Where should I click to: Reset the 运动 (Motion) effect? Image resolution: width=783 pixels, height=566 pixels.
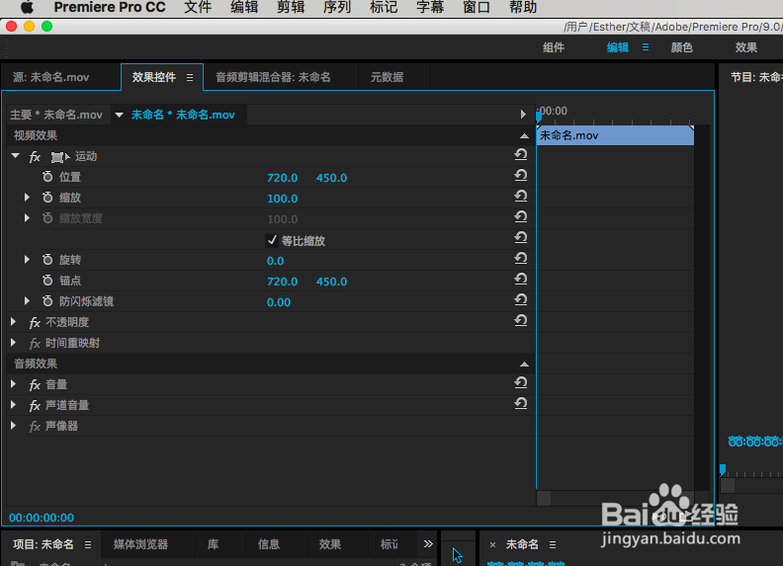tap(521, 155)
